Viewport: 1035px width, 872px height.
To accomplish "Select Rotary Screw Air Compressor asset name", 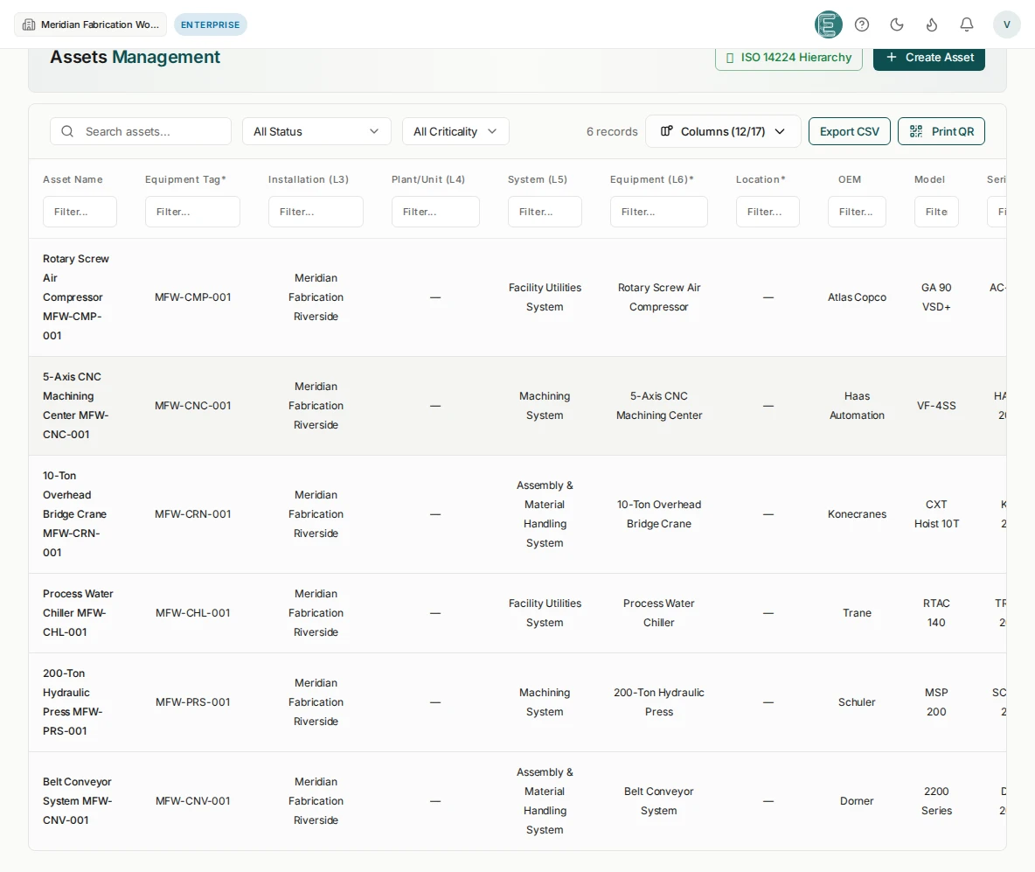I will pyautogui.click(x=76, y=297).
